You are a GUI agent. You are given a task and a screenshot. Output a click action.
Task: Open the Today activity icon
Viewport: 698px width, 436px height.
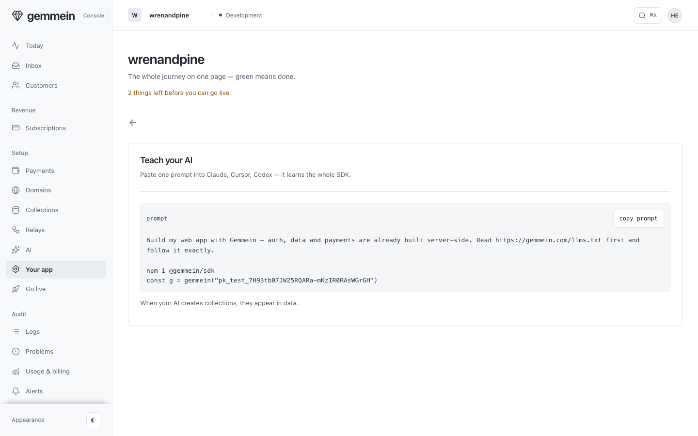coord(16,46)
